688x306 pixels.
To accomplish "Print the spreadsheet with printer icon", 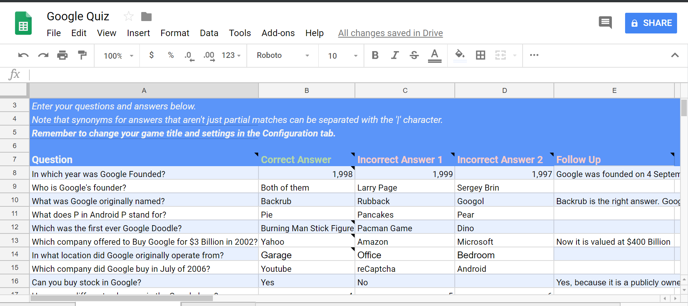I will 63,55.
